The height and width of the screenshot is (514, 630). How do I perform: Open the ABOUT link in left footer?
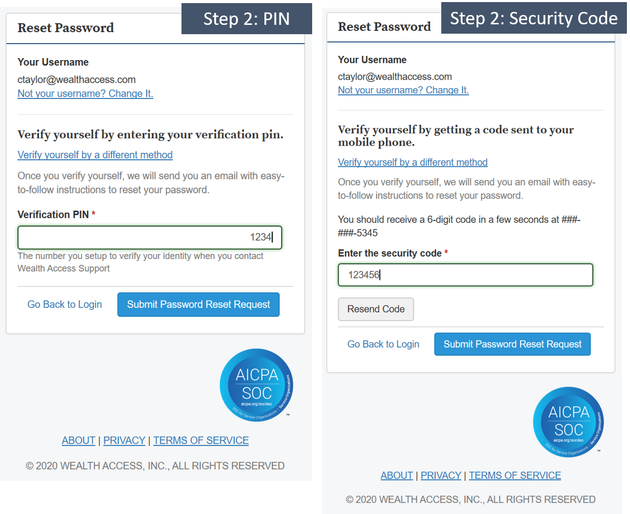pyautogui.click(x=78, y=440)
